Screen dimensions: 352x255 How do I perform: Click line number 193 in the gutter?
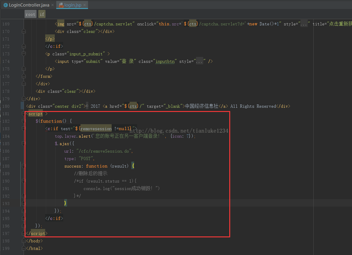click(6, 204)
